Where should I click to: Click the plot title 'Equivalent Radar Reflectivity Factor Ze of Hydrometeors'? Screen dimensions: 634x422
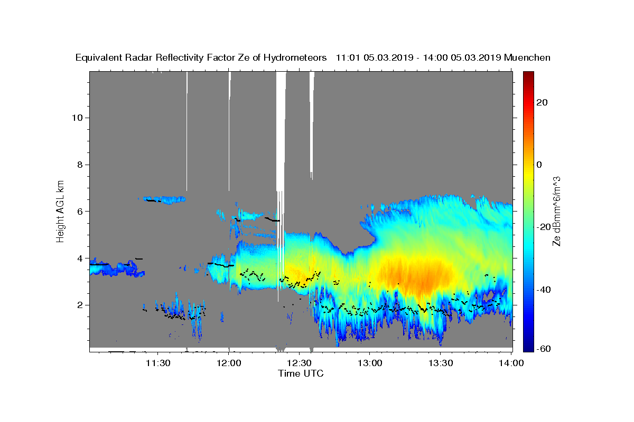pos(201,57)
